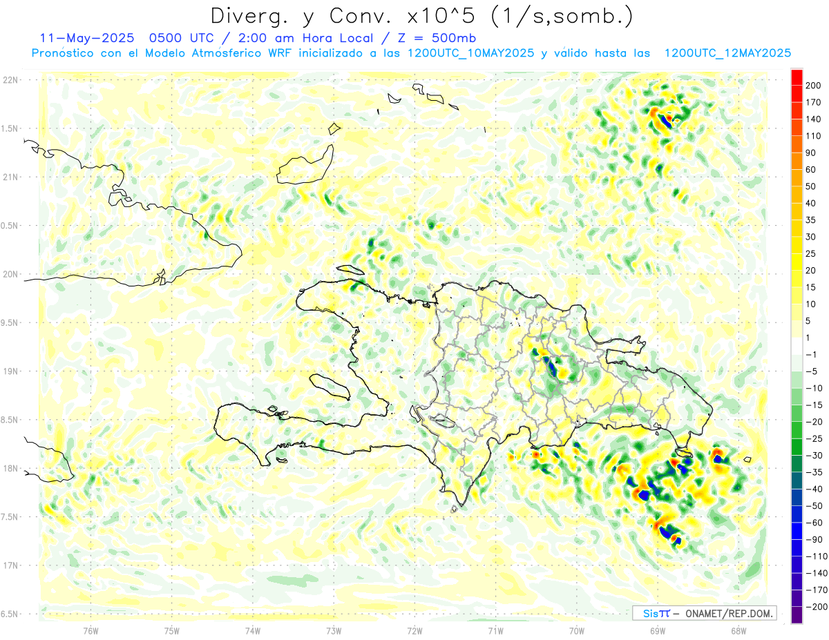The height and width of the screenshot is (640, 829).
Task: Click the '0.5N' latitude label
Action: [10, 226]
